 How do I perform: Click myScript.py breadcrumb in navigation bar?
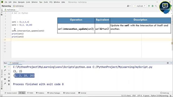tap(18, 6)
